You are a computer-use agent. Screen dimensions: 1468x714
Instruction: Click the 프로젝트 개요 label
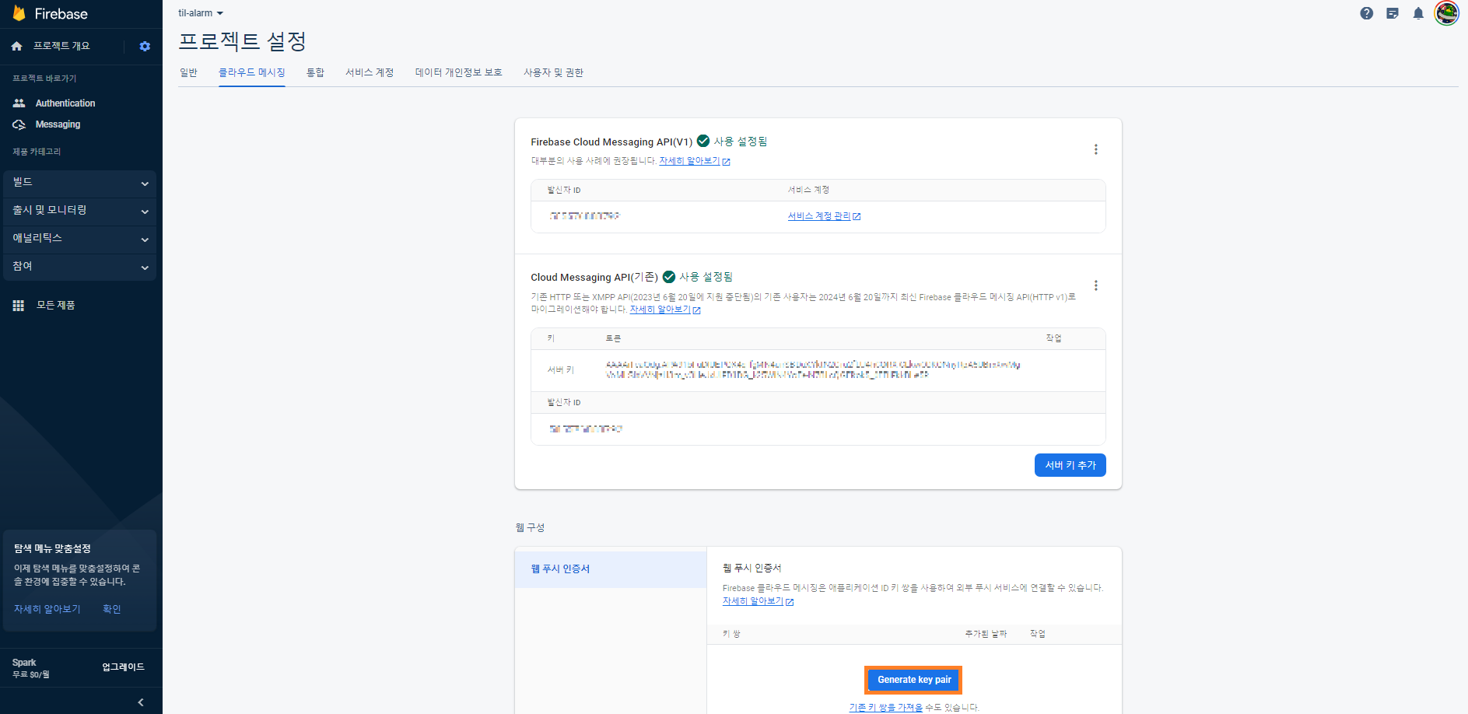click(x=61, y=46)
